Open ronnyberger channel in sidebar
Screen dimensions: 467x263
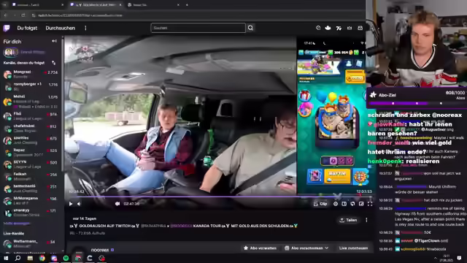pyautogui.click(x=31, y=86)
